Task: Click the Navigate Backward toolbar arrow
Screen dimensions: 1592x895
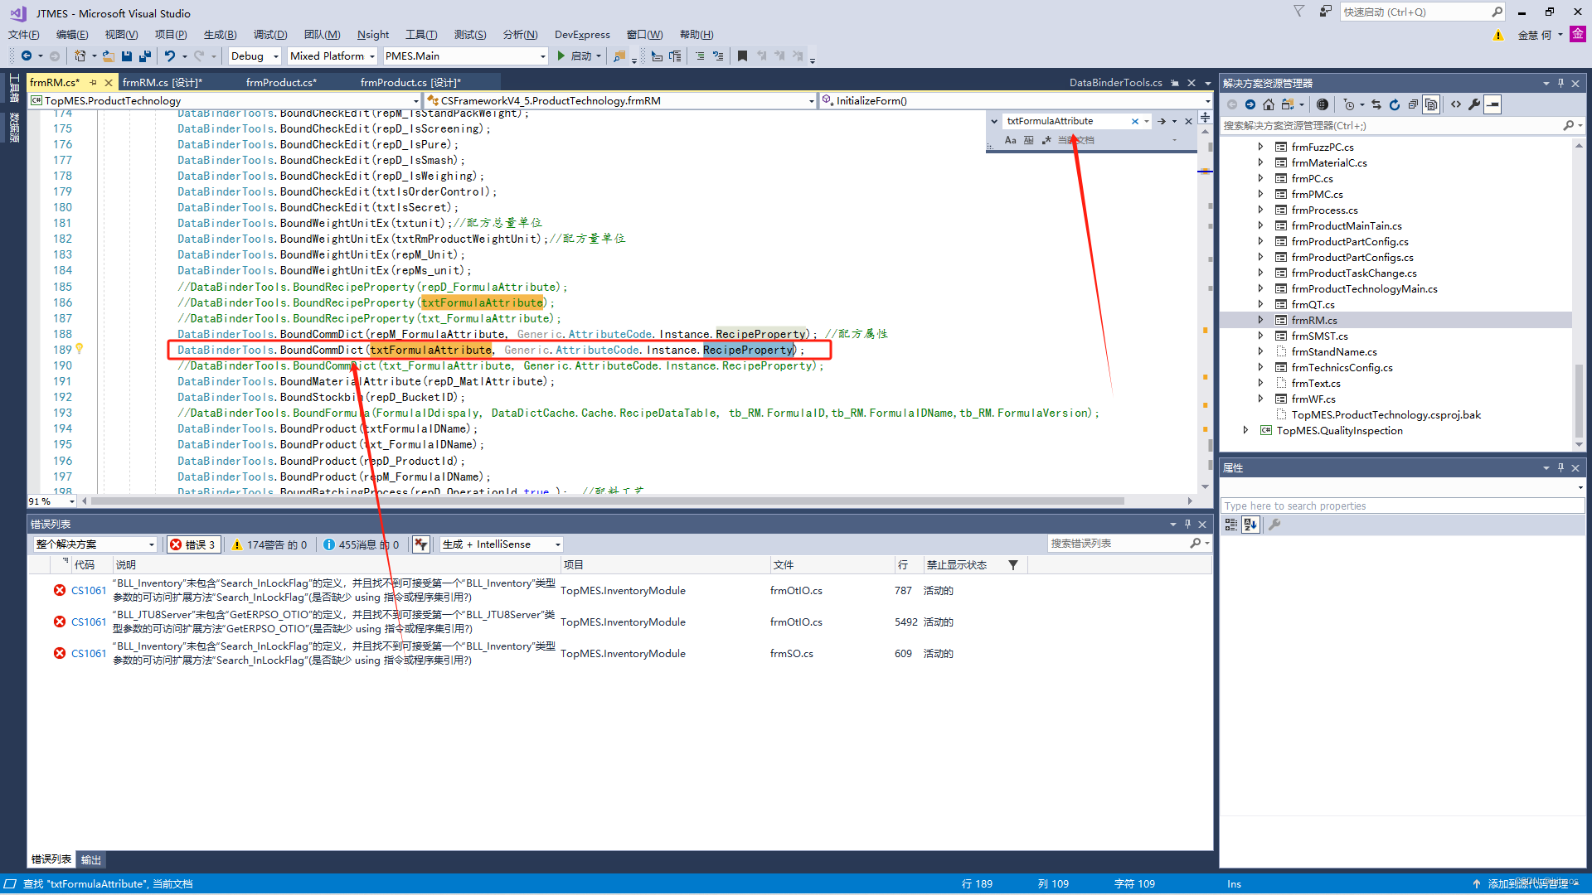Action: [x=27, y=56]
